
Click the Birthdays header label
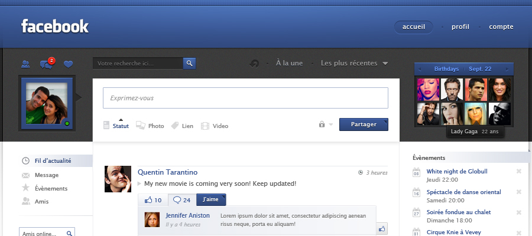[446, 69]
